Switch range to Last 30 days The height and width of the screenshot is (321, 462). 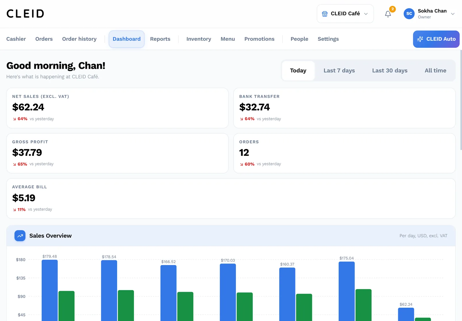coord(390,70)
